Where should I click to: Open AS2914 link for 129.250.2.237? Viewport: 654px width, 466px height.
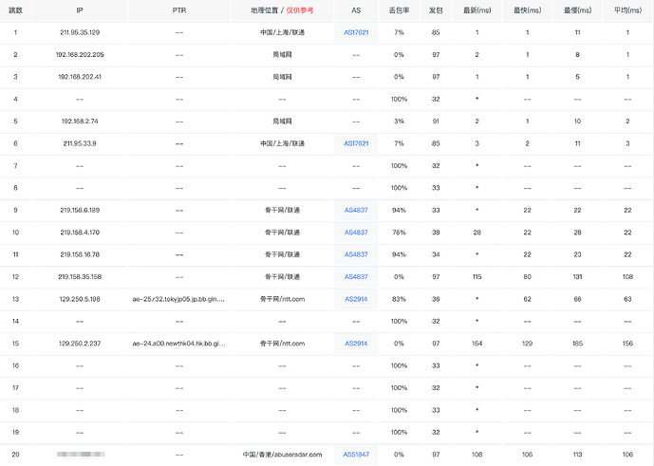(356, 344)
